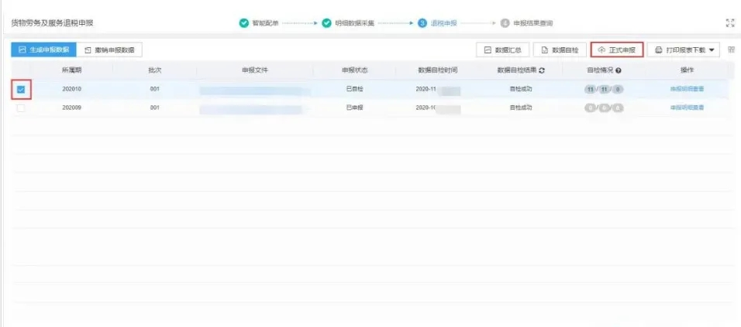741x327 pixels.
Task: Click the 数据汇总 button
Action: (x=502, y=49)
